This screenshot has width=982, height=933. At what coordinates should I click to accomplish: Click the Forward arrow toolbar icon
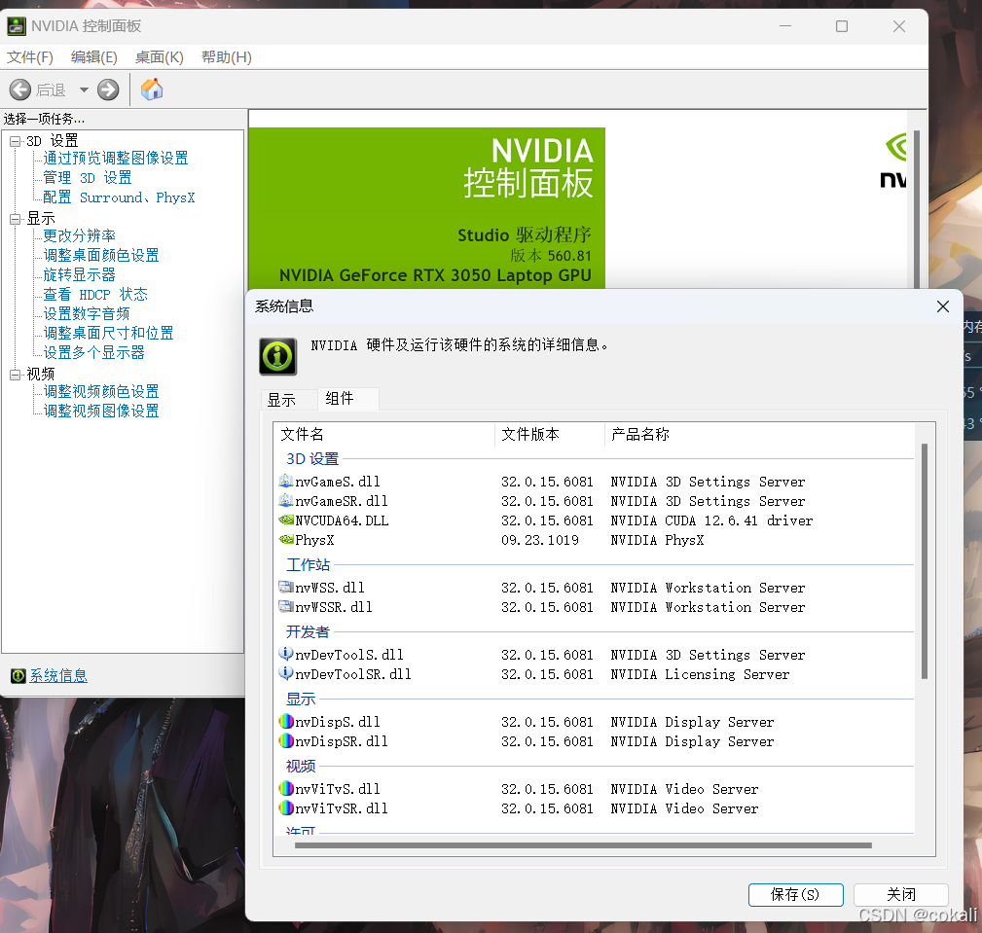[108, 90]
